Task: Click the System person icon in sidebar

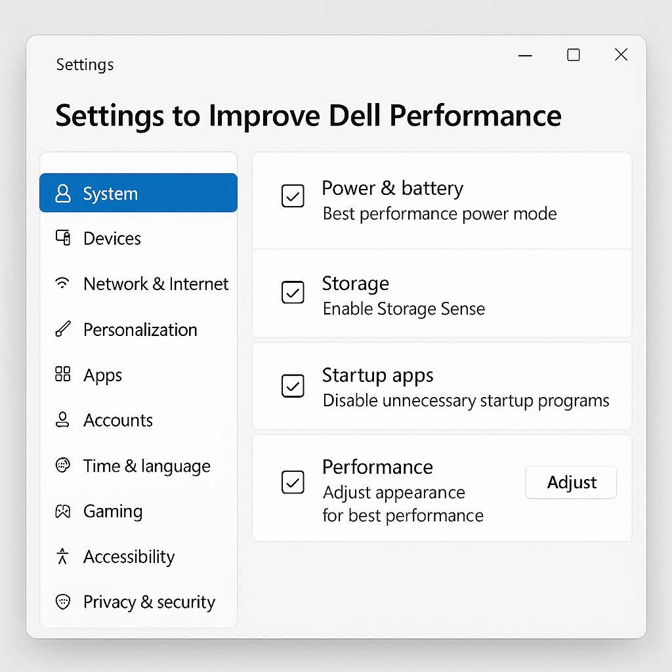Action: point(63,194)
